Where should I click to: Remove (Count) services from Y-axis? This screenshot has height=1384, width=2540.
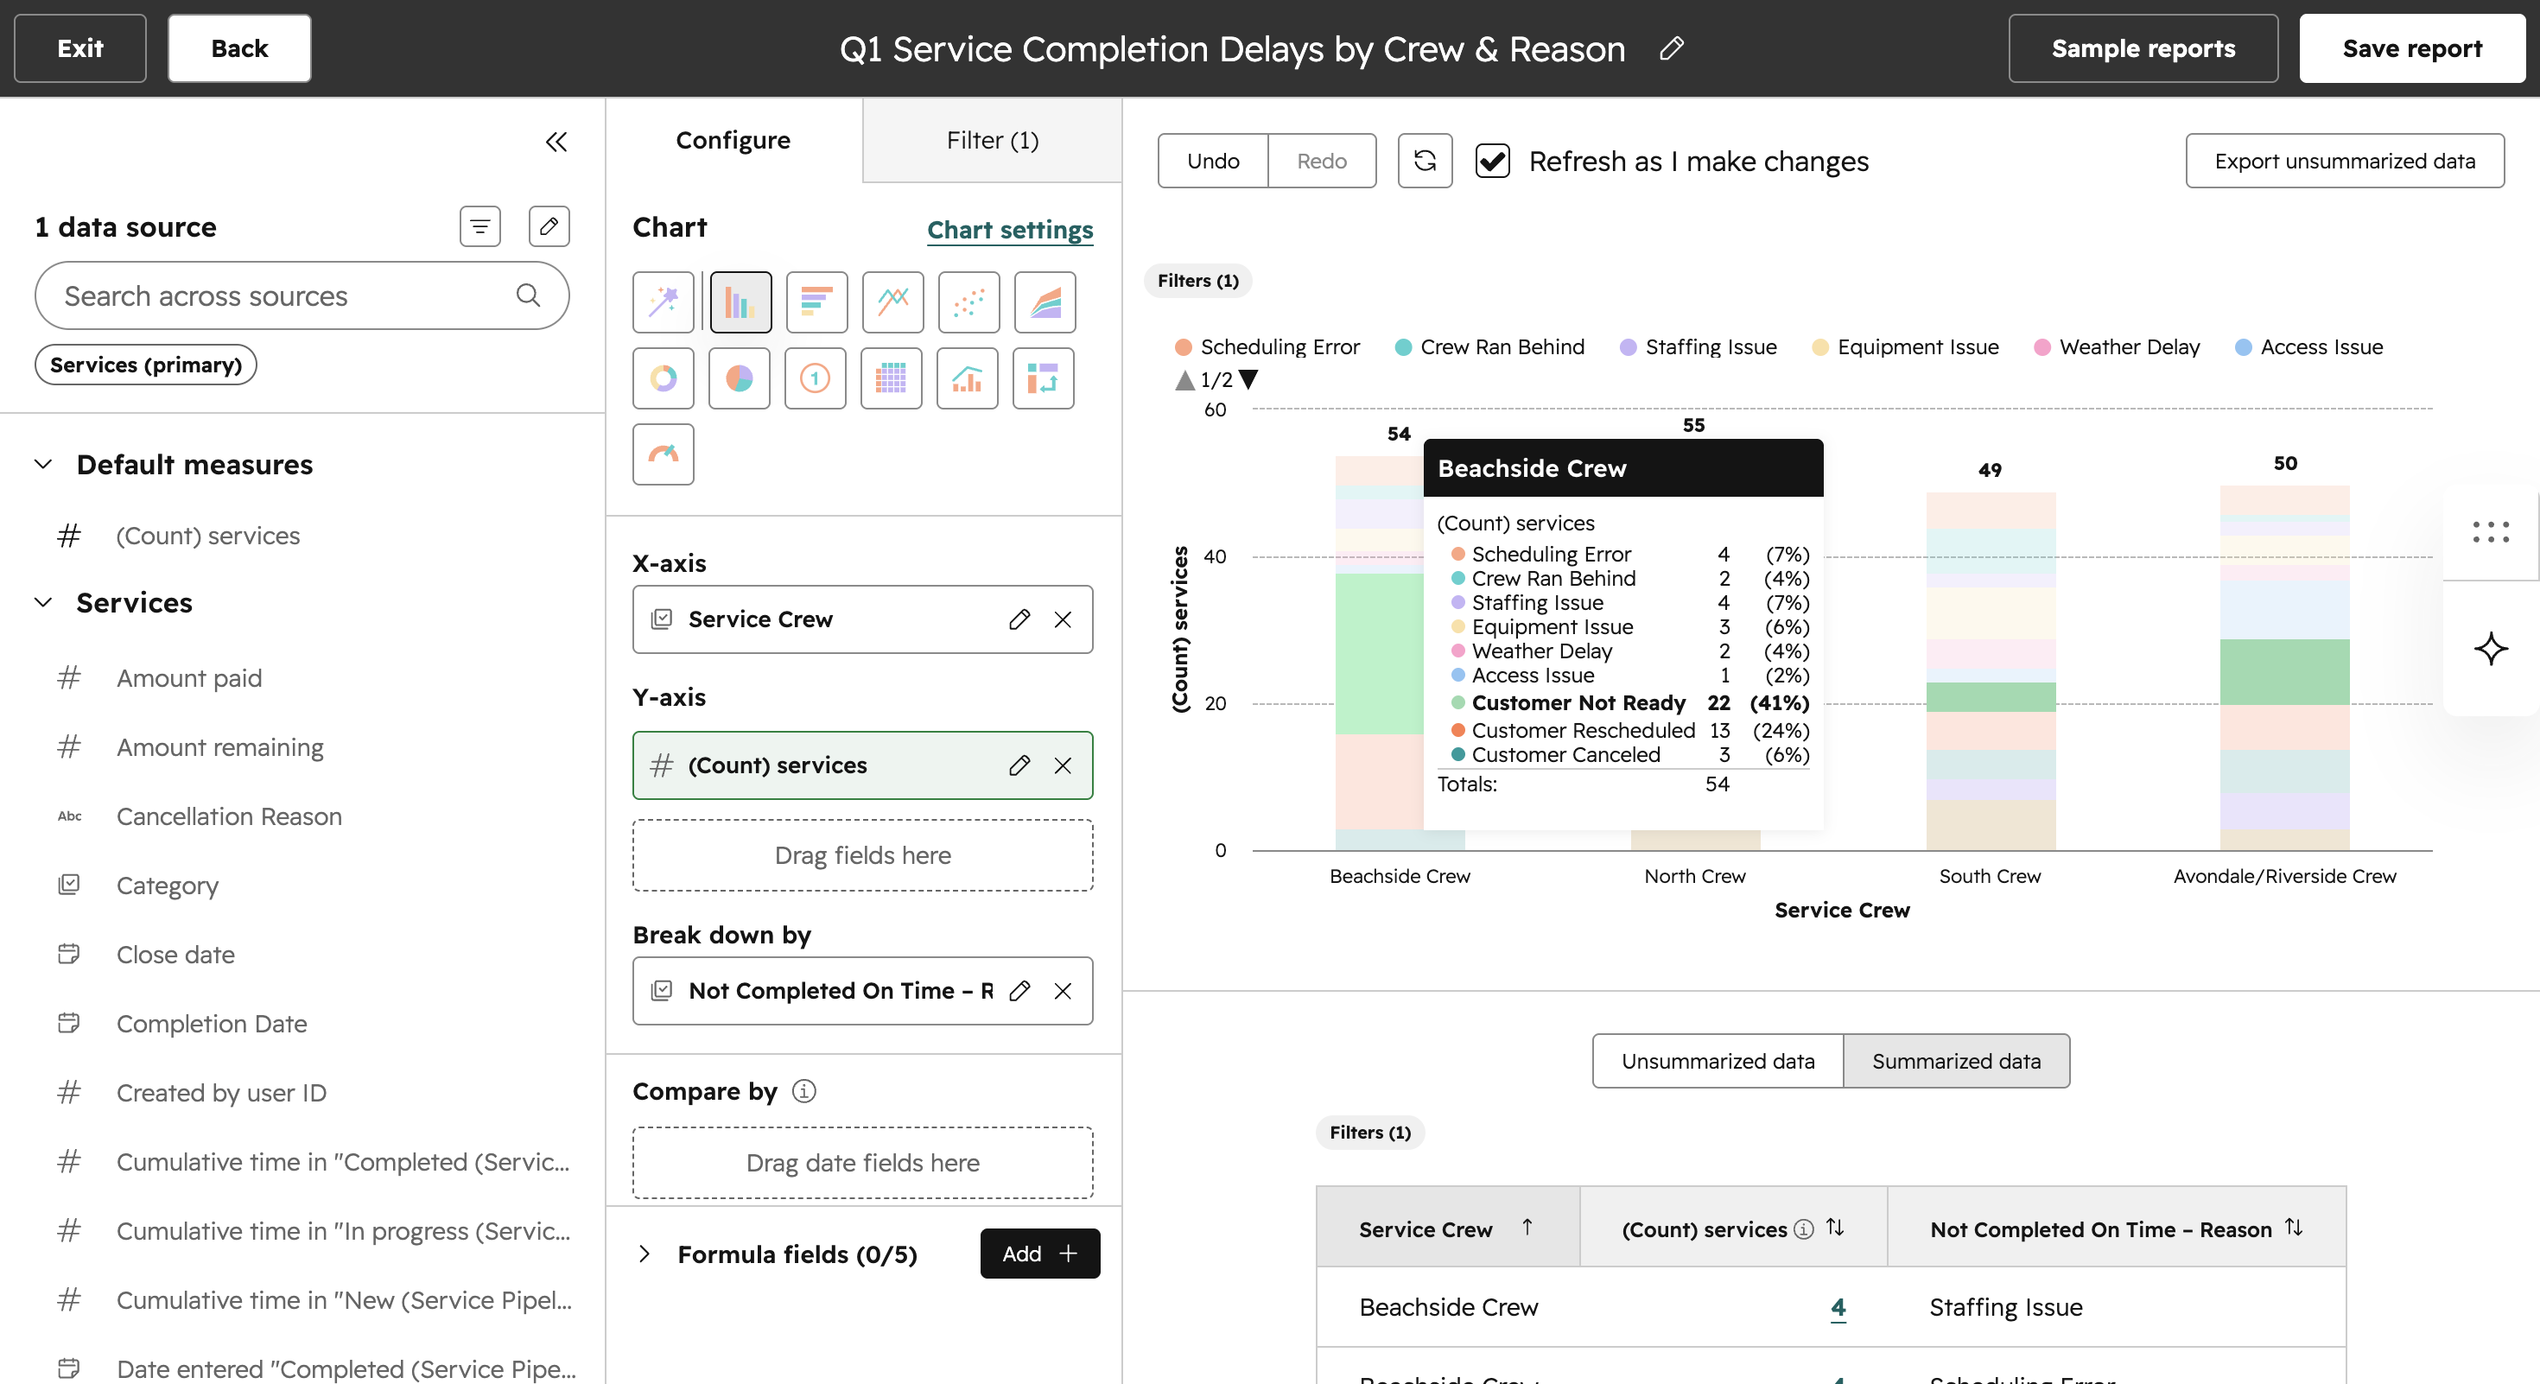click(1063, 765)
